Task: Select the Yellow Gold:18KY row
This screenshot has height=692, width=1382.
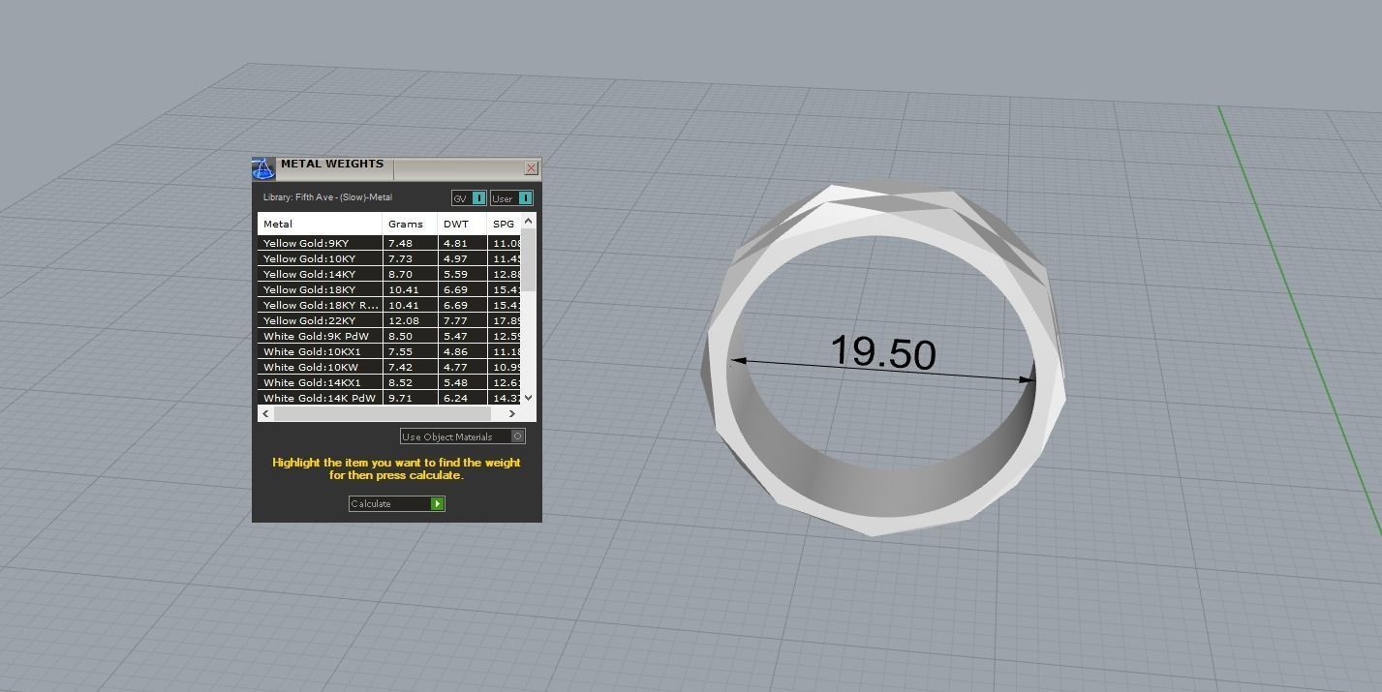Action: coord(389,289)
